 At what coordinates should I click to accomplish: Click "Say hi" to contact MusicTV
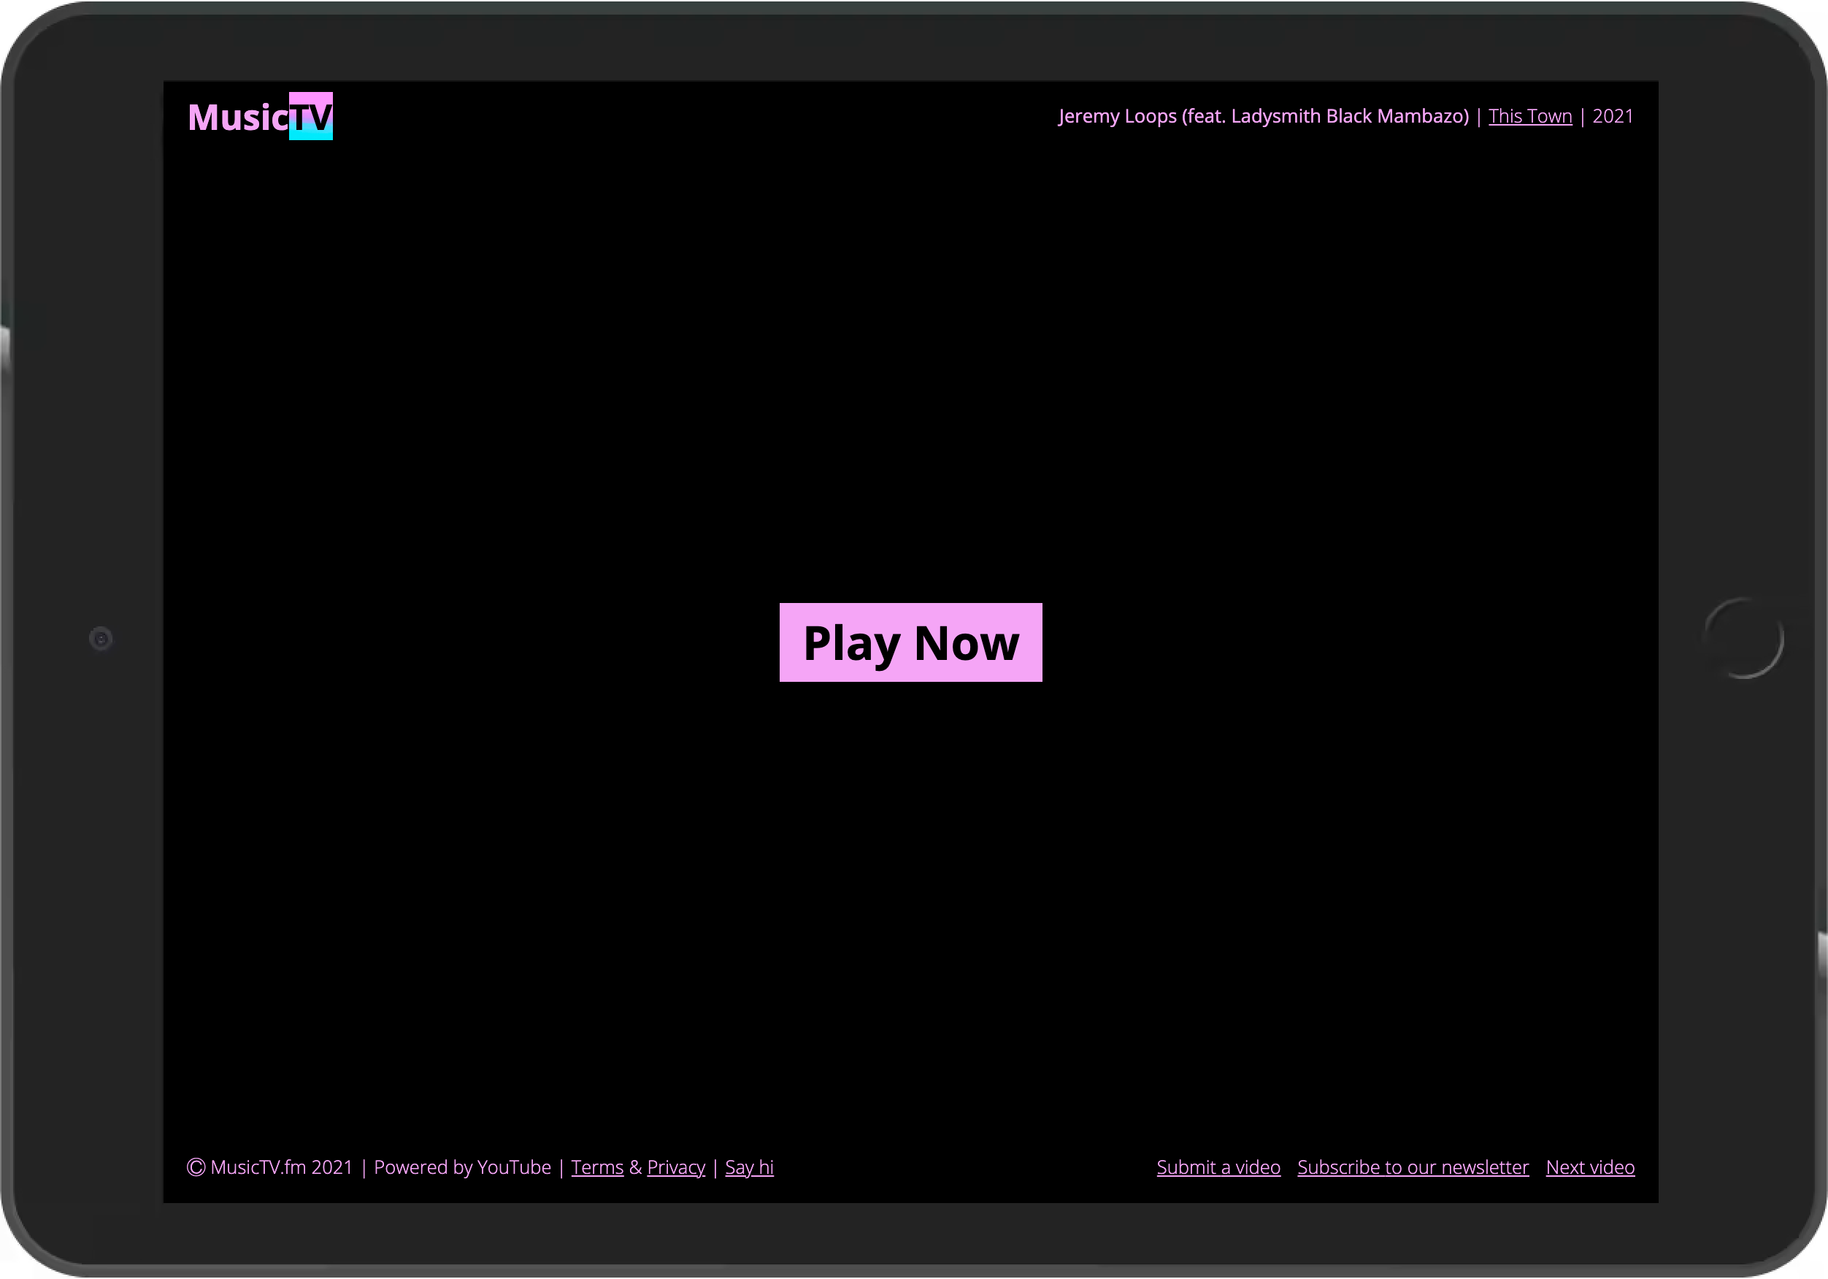click(748, 1167)
